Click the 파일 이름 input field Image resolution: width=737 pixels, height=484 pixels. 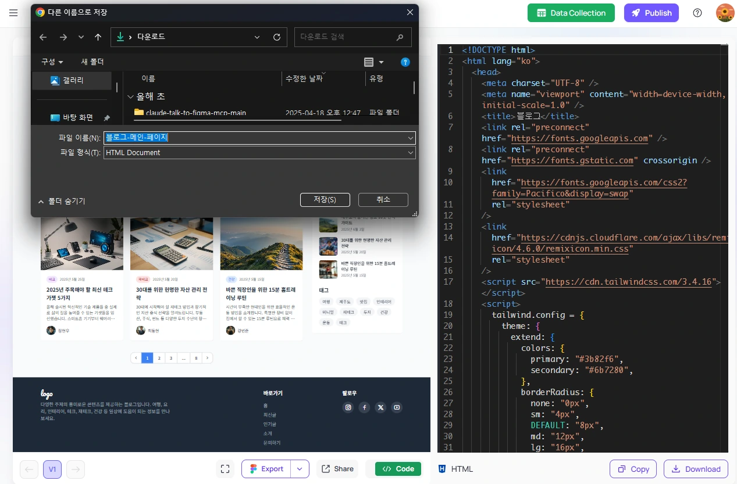[x=255, y=138]
